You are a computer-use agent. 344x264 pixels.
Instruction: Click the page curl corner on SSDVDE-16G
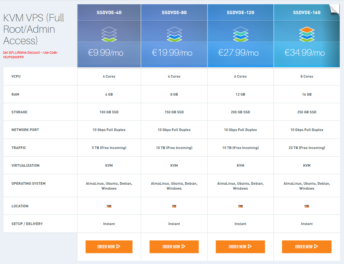tap(335, 9)
